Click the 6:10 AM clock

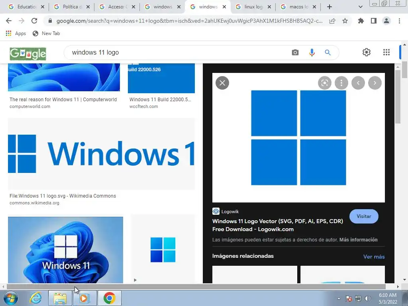coord(388,295)
